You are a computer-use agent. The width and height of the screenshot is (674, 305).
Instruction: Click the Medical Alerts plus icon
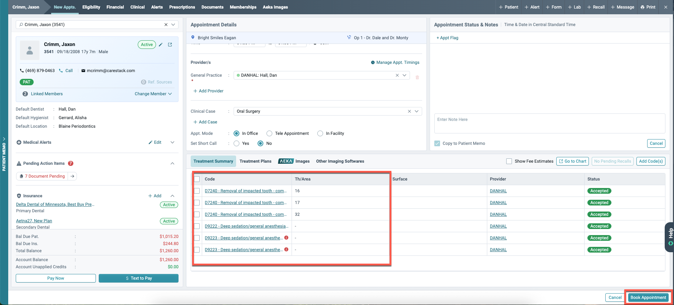click(x=19, y=142)
